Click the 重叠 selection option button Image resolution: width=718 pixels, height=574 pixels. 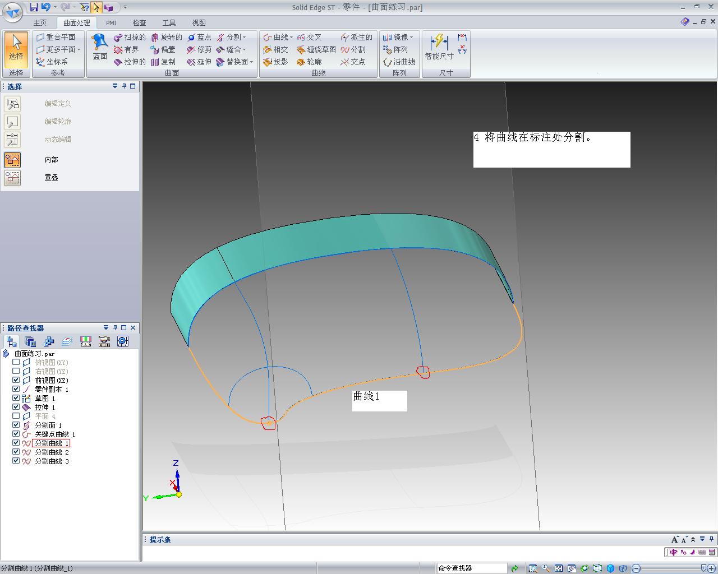coord(12,178)
